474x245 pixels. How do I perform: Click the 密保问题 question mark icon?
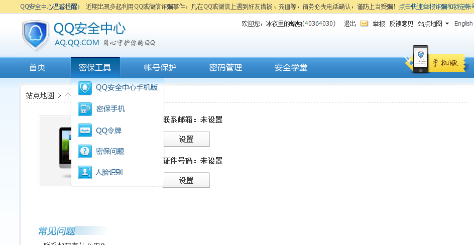85,151
